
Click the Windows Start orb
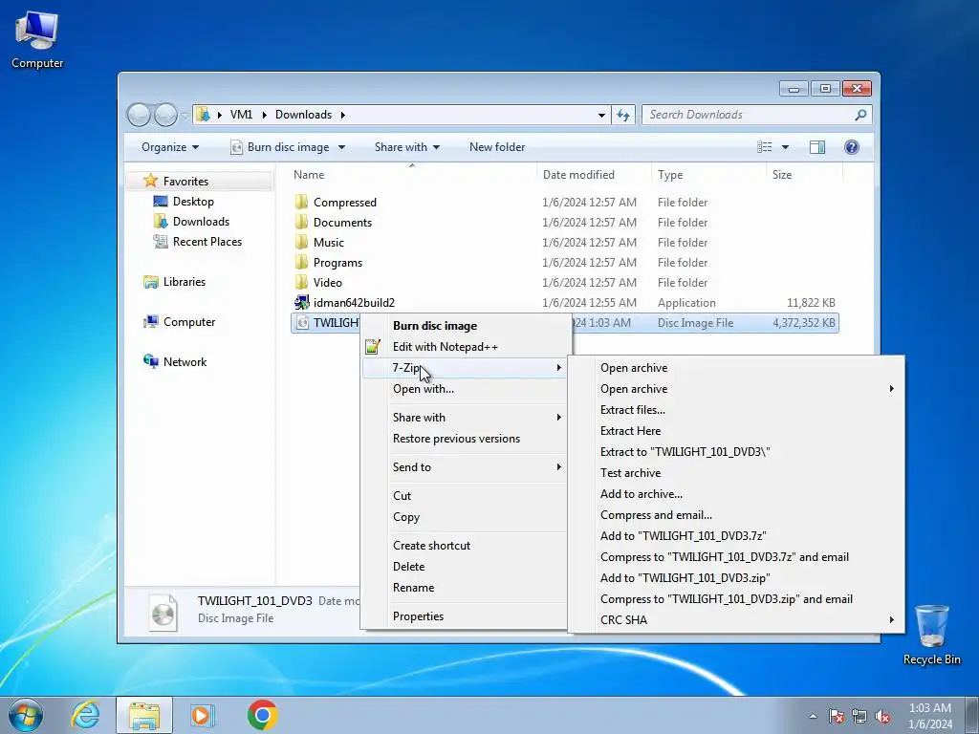point(26,715)
